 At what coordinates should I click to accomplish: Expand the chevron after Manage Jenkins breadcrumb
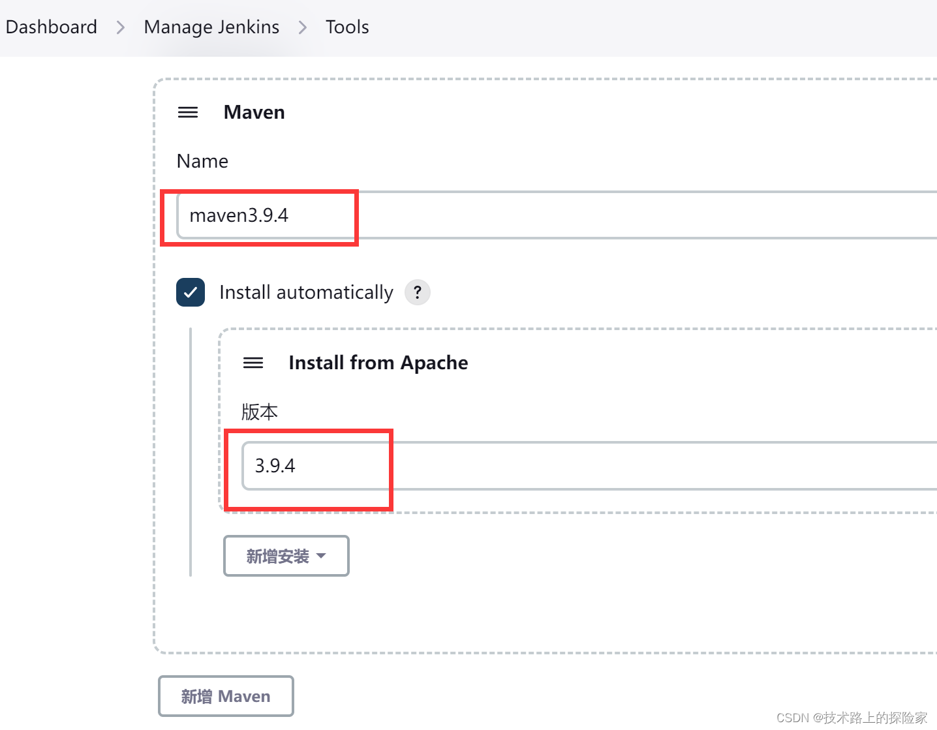point(303,27)
